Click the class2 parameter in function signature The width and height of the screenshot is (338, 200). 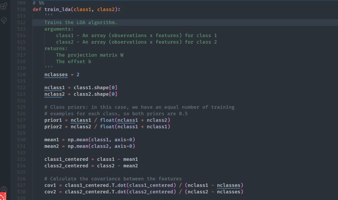[x=106, y=9]
